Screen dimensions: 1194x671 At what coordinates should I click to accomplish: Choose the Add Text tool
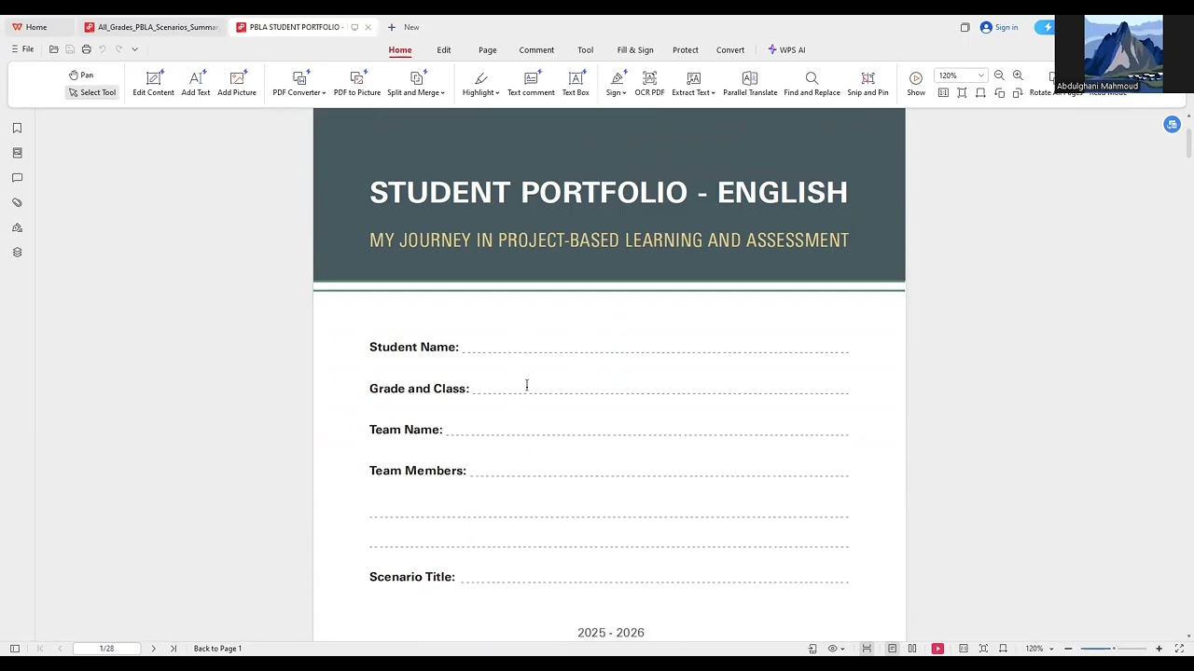coord(196,84)
